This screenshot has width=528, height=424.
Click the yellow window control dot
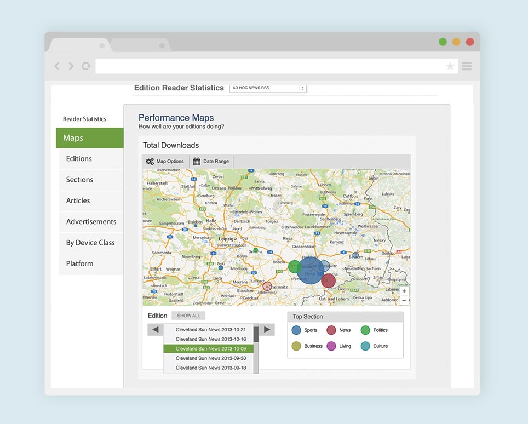pyautogui.click(x=456, y=42)
